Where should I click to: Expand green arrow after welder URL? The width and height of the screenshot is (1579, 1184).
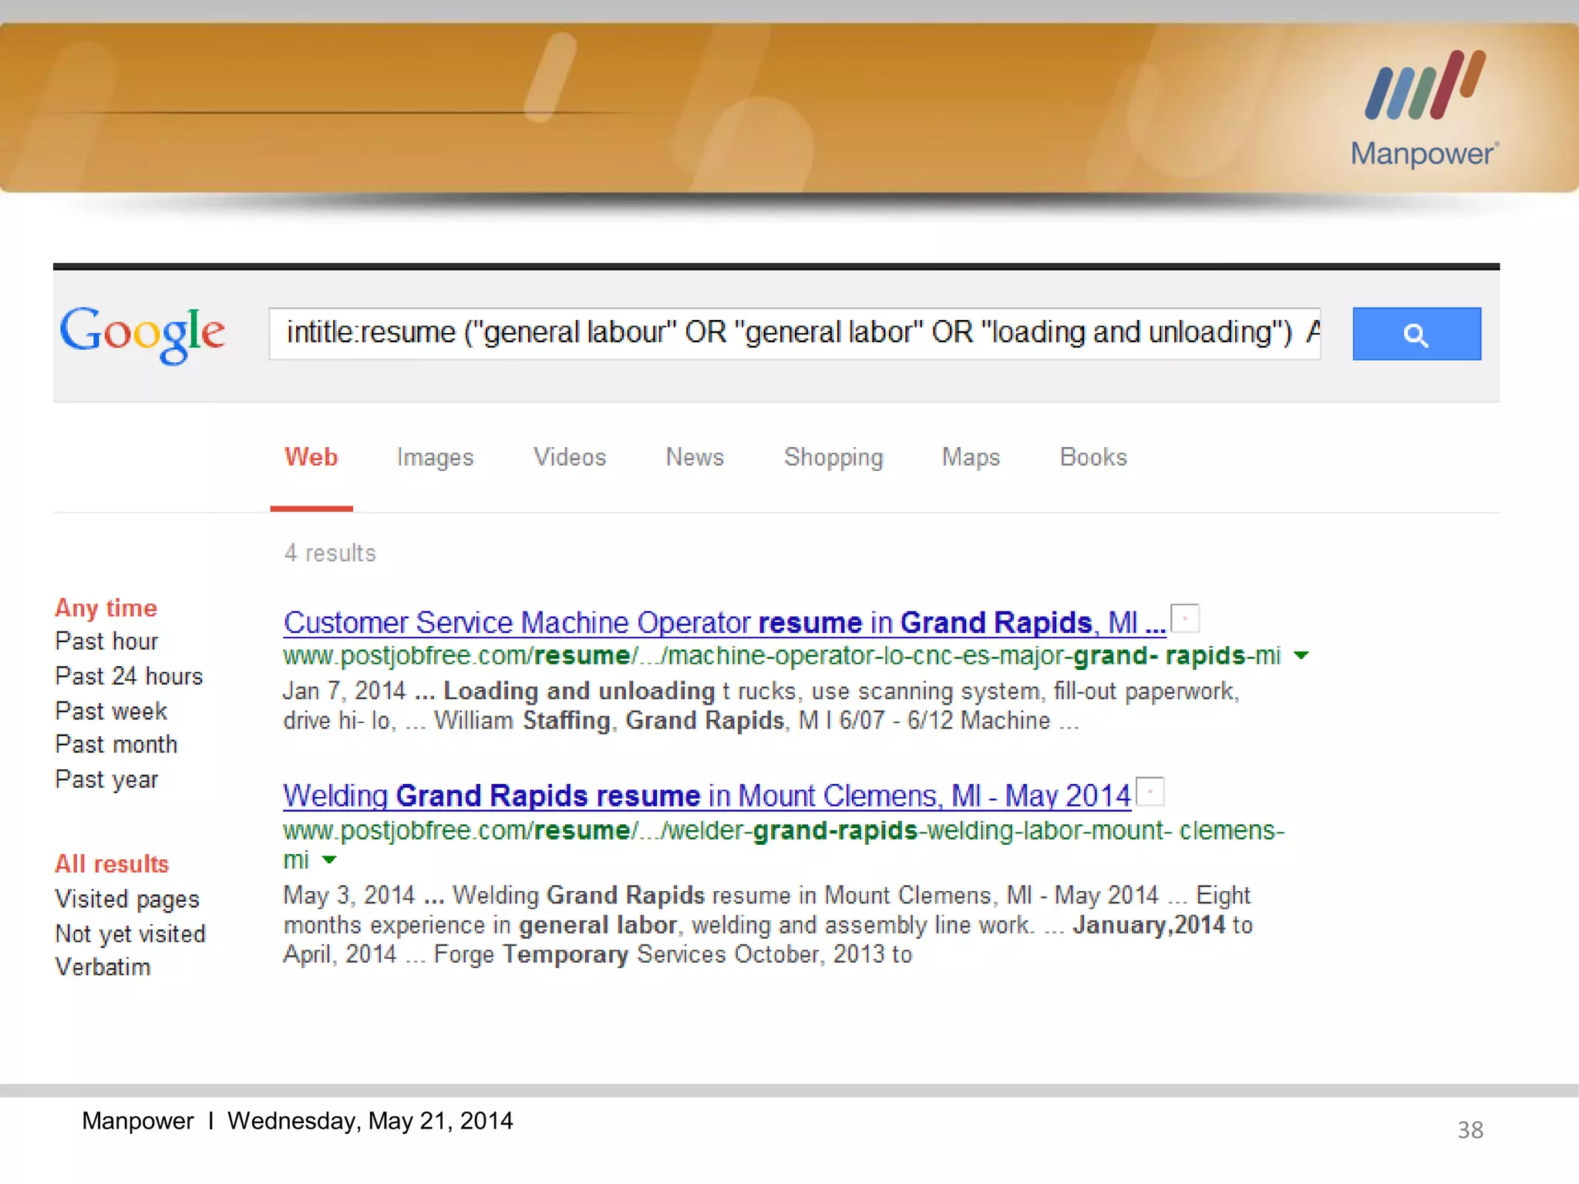[329, 859]
